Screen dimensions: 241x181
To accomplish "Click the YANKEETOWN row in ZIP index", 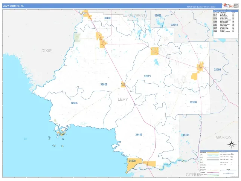I will click(x=224, y=32).
